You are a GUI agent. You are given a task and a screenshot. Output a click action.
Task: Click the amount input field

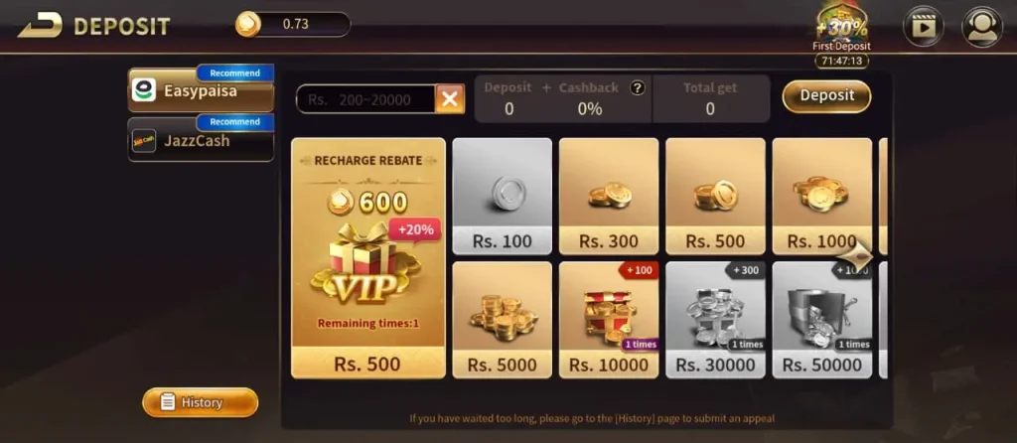(x=365, y=99)
